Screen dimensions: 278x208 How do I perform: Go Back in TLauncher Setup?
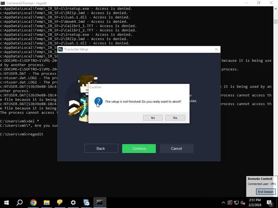[x=101, y=148]
